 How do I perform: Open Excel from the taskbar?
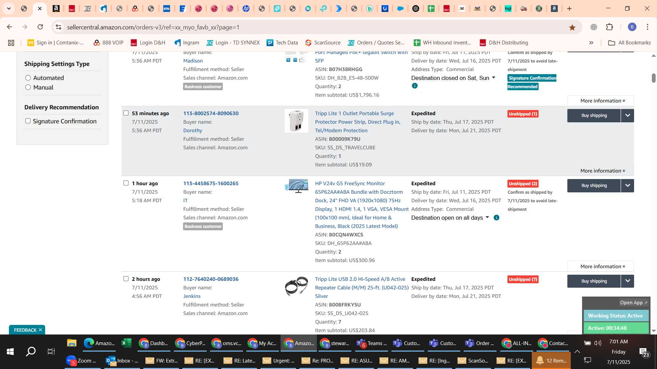click(x=126, y=343)
